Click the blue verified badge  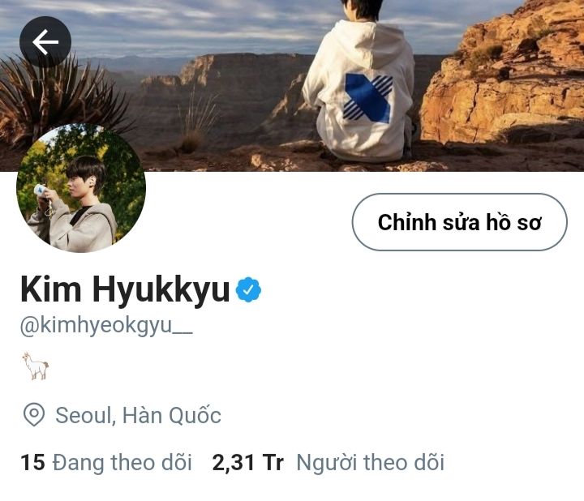pos(248,289)
